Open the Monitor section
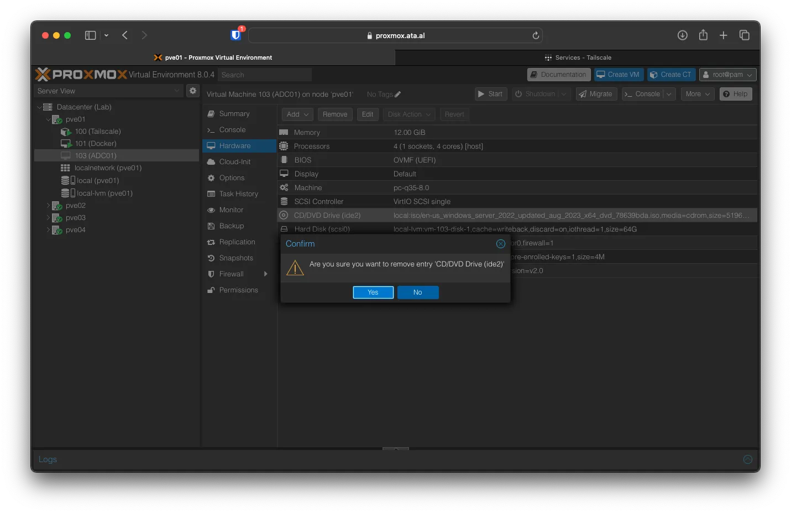 (239, 210)
